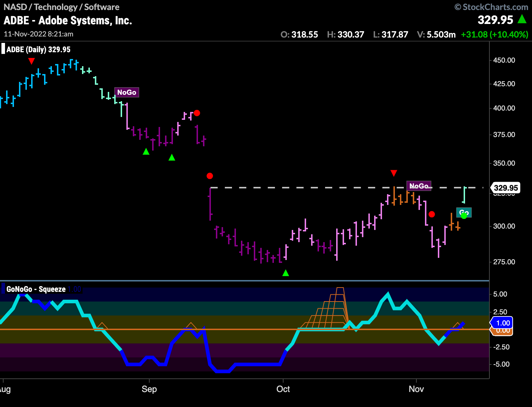The height and width of the screenshot is (407, 532).
Task: Click the teal Go flag beside the latest bar
Action: point(464,212)
